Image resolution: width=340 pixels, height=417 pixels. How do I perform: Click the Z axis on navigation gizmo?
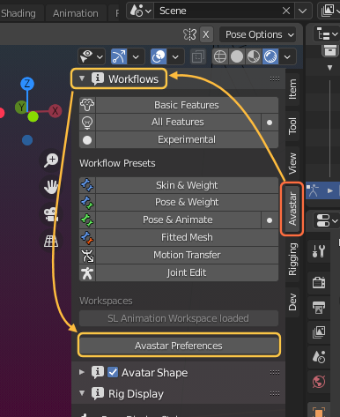[27, 84]
